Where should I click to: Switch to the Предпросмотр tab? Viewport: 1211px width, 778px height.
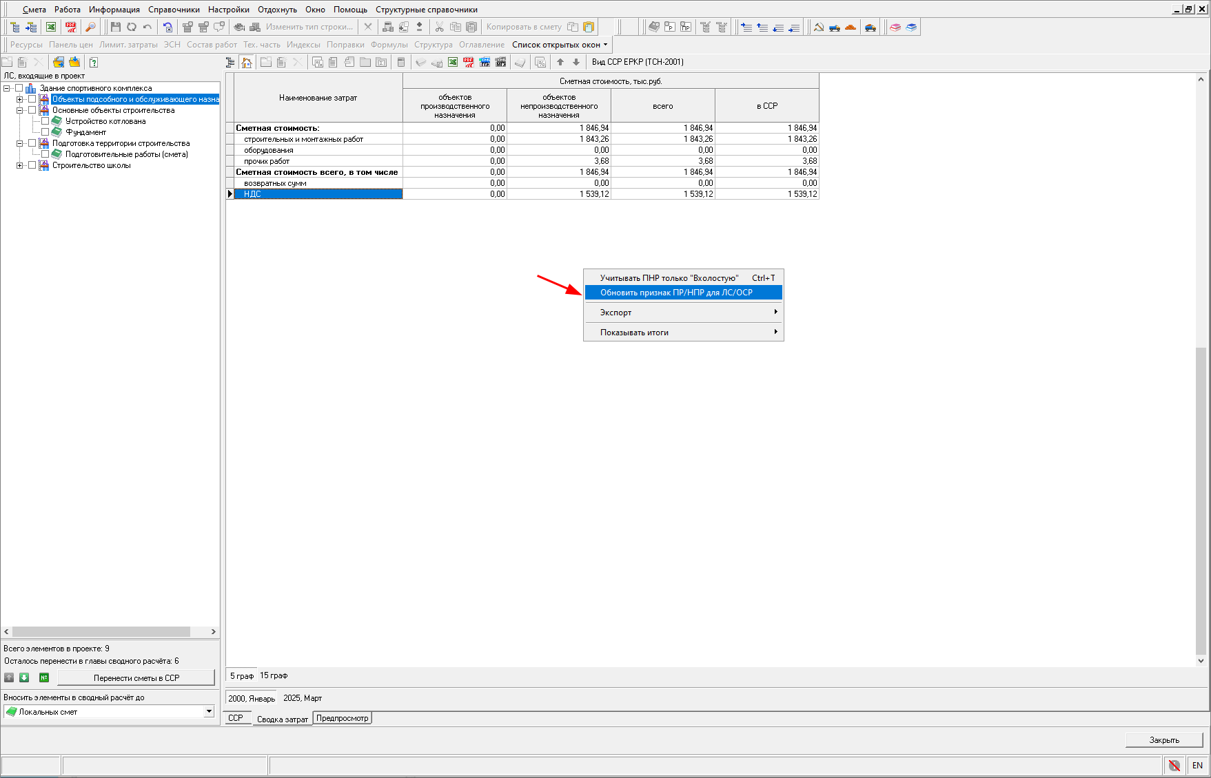click(343, 718)
